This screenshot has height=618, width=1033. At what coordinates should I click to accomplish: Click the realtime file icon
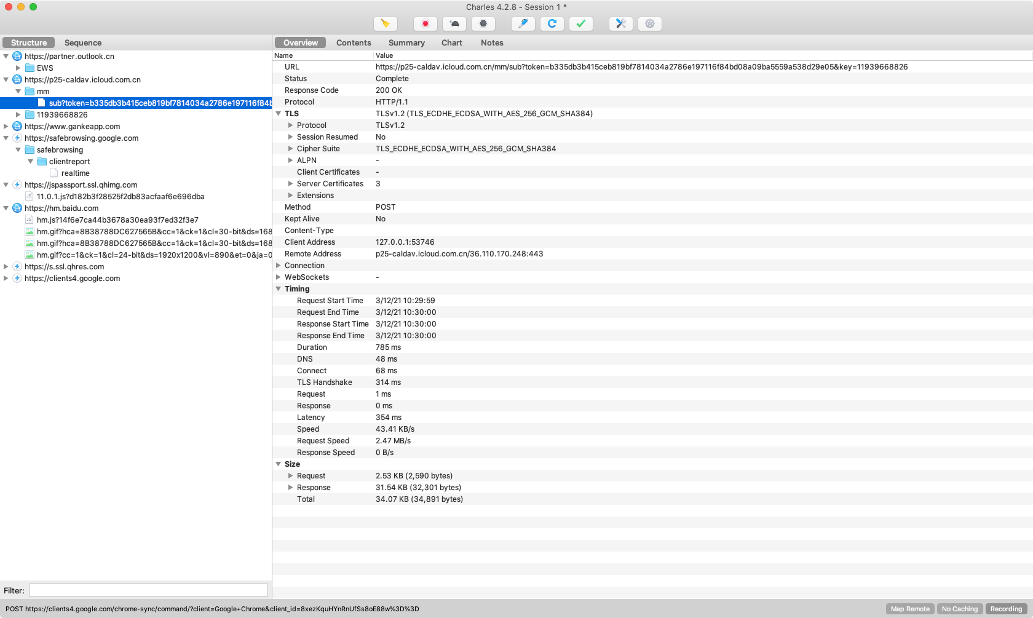click(53, 173)
